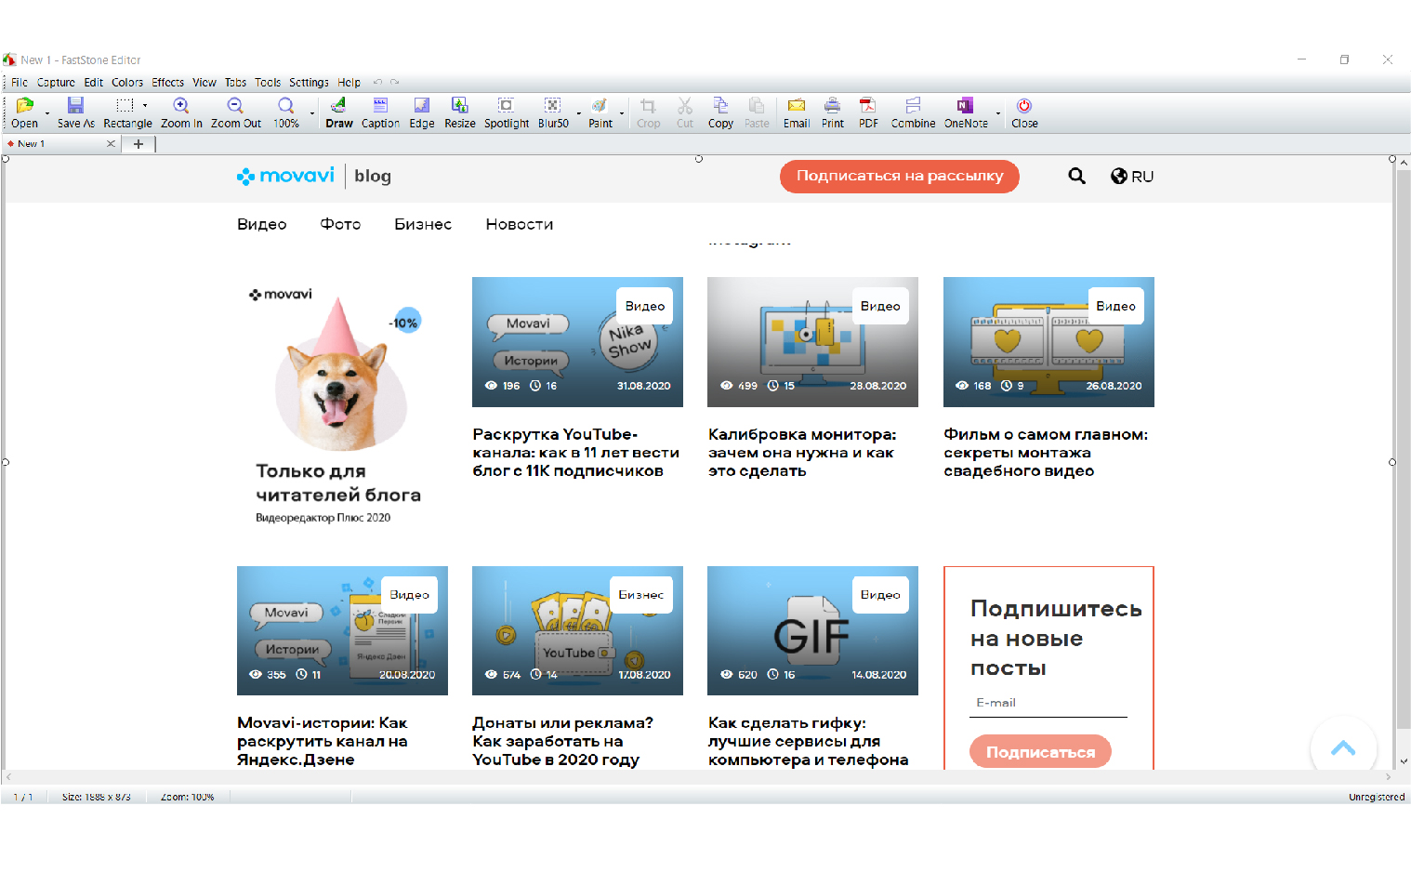
Task: Select the Caption tool
Action: [x=380, y=112]
